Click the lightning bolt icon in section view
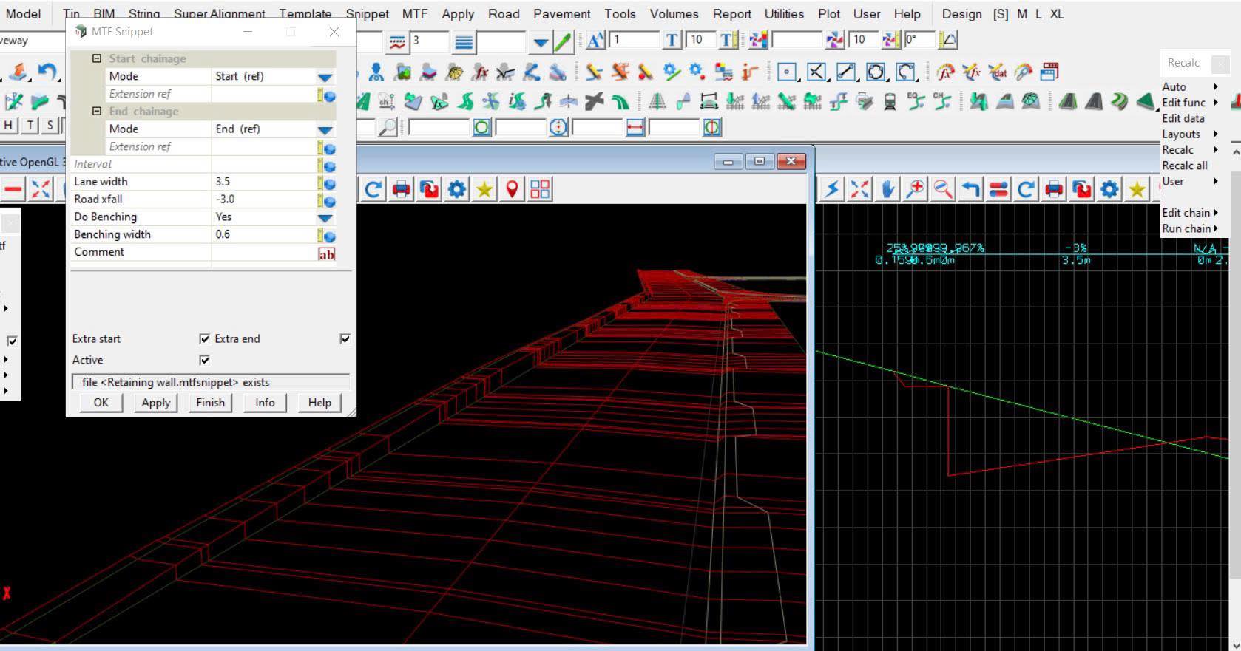Screen dimensions: 1241x651 832,190
